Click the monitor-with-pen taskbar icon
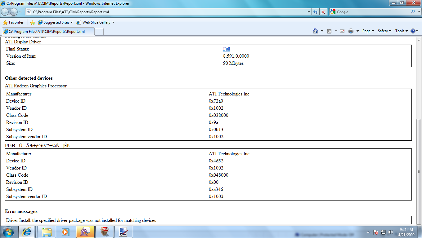The image size is (422, 238). [124, 232]
